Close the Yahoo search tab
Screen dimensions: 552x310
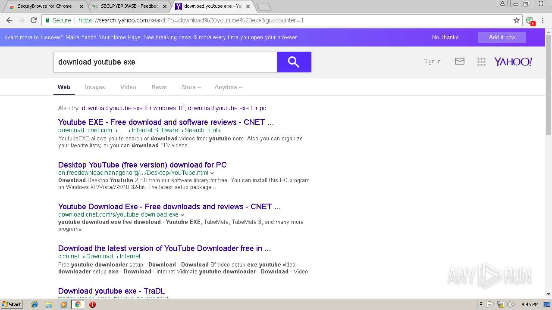point(248,6)
